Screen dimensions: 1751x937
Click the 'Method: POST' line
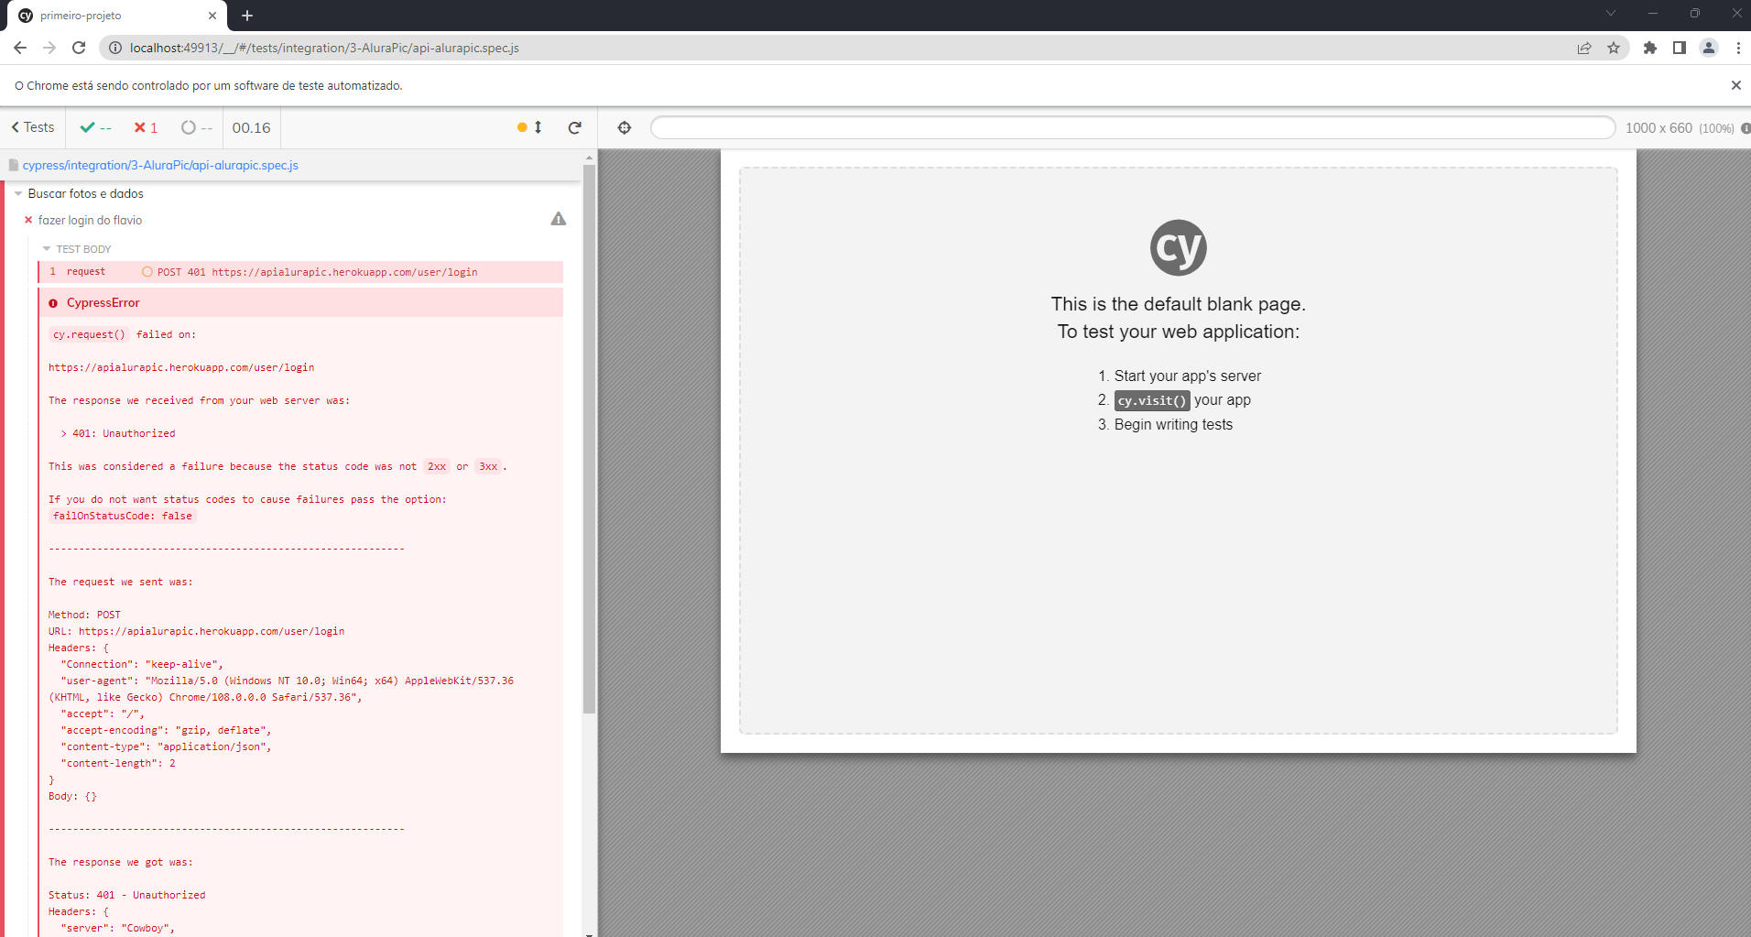coord(84,615)
